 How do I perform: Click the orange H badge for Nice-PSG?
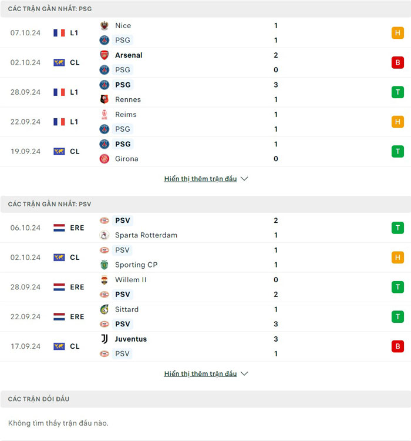pos(397,33)
